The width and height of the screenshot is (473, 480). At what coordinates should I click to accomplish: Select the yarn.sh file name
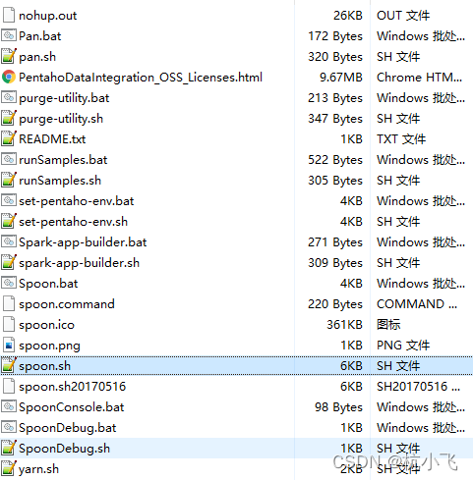pos(38,469)
